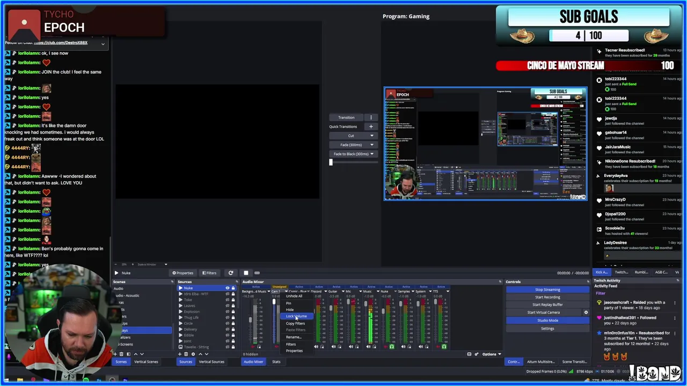Unmute the Nuke audio channel

[385, 346]
